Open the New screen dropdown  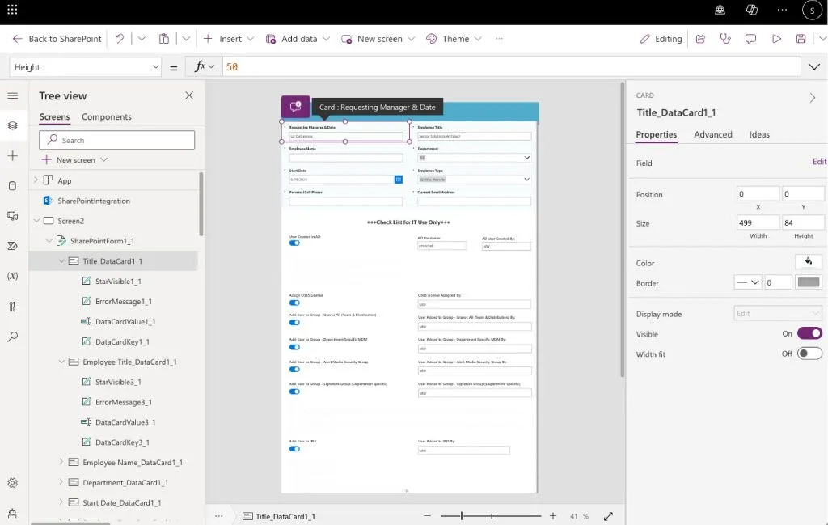pyautogui.click(x=378, y=38)
